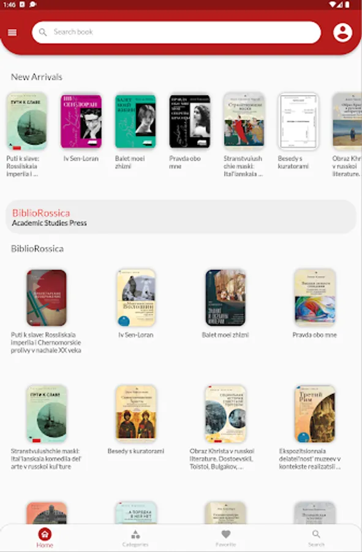The height and width of the screenshot is (552, 362).
Task: Open the hamburger navigation menu
Action: pos(12,33)
